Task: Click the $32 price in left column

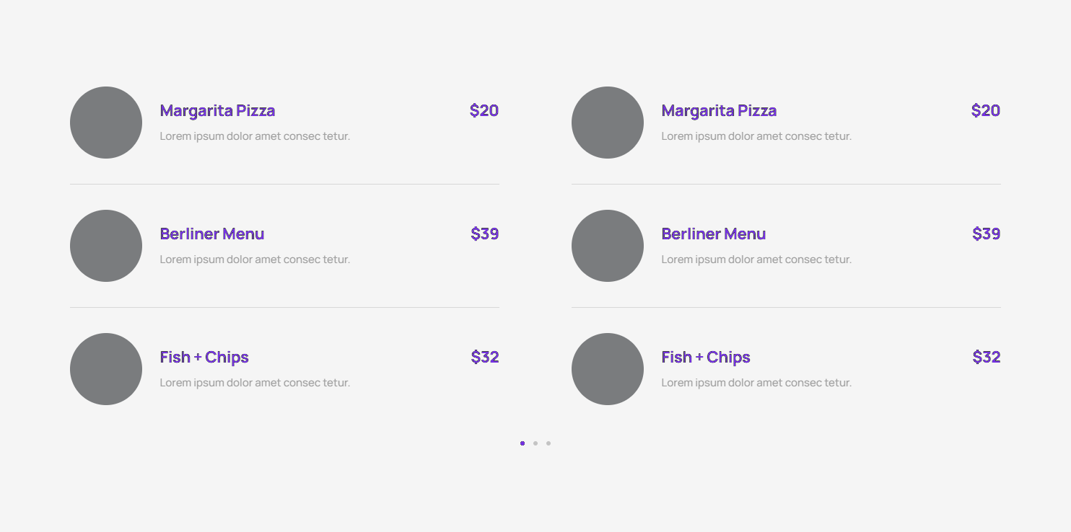Action: click(485, 358)
